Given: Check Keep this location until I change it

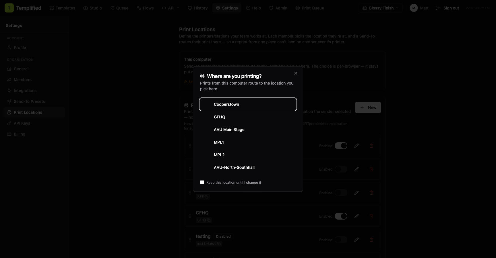Looking at the screenshot, I should (202, 182).
